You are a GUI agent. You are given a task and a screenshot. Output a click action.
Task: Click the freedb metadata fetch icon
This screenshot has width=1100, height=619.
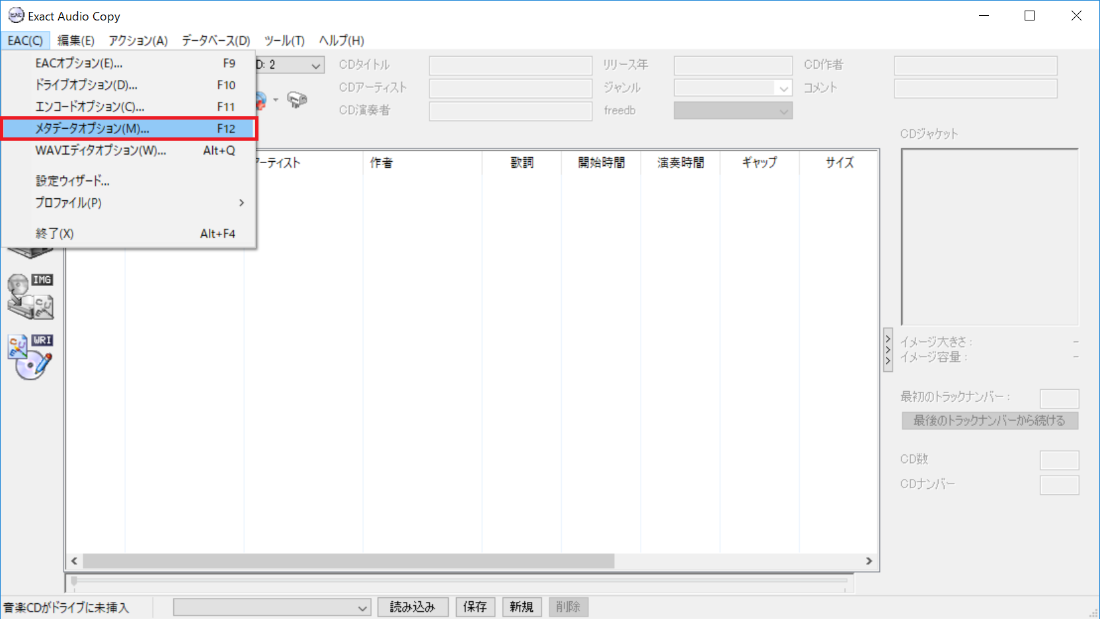tap(261, 100)
